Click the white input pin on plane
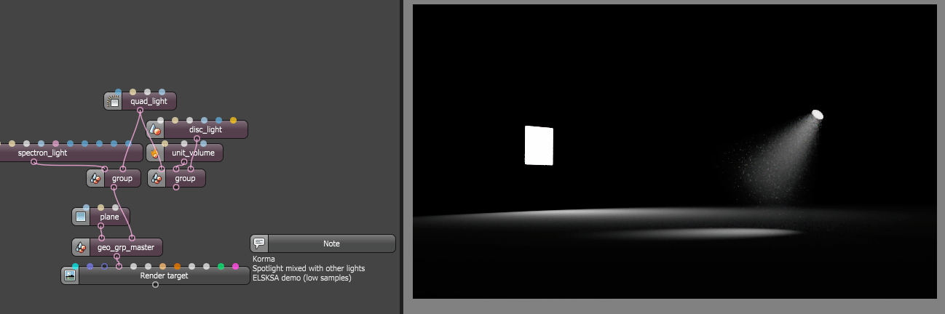 (x=115, y=207)
